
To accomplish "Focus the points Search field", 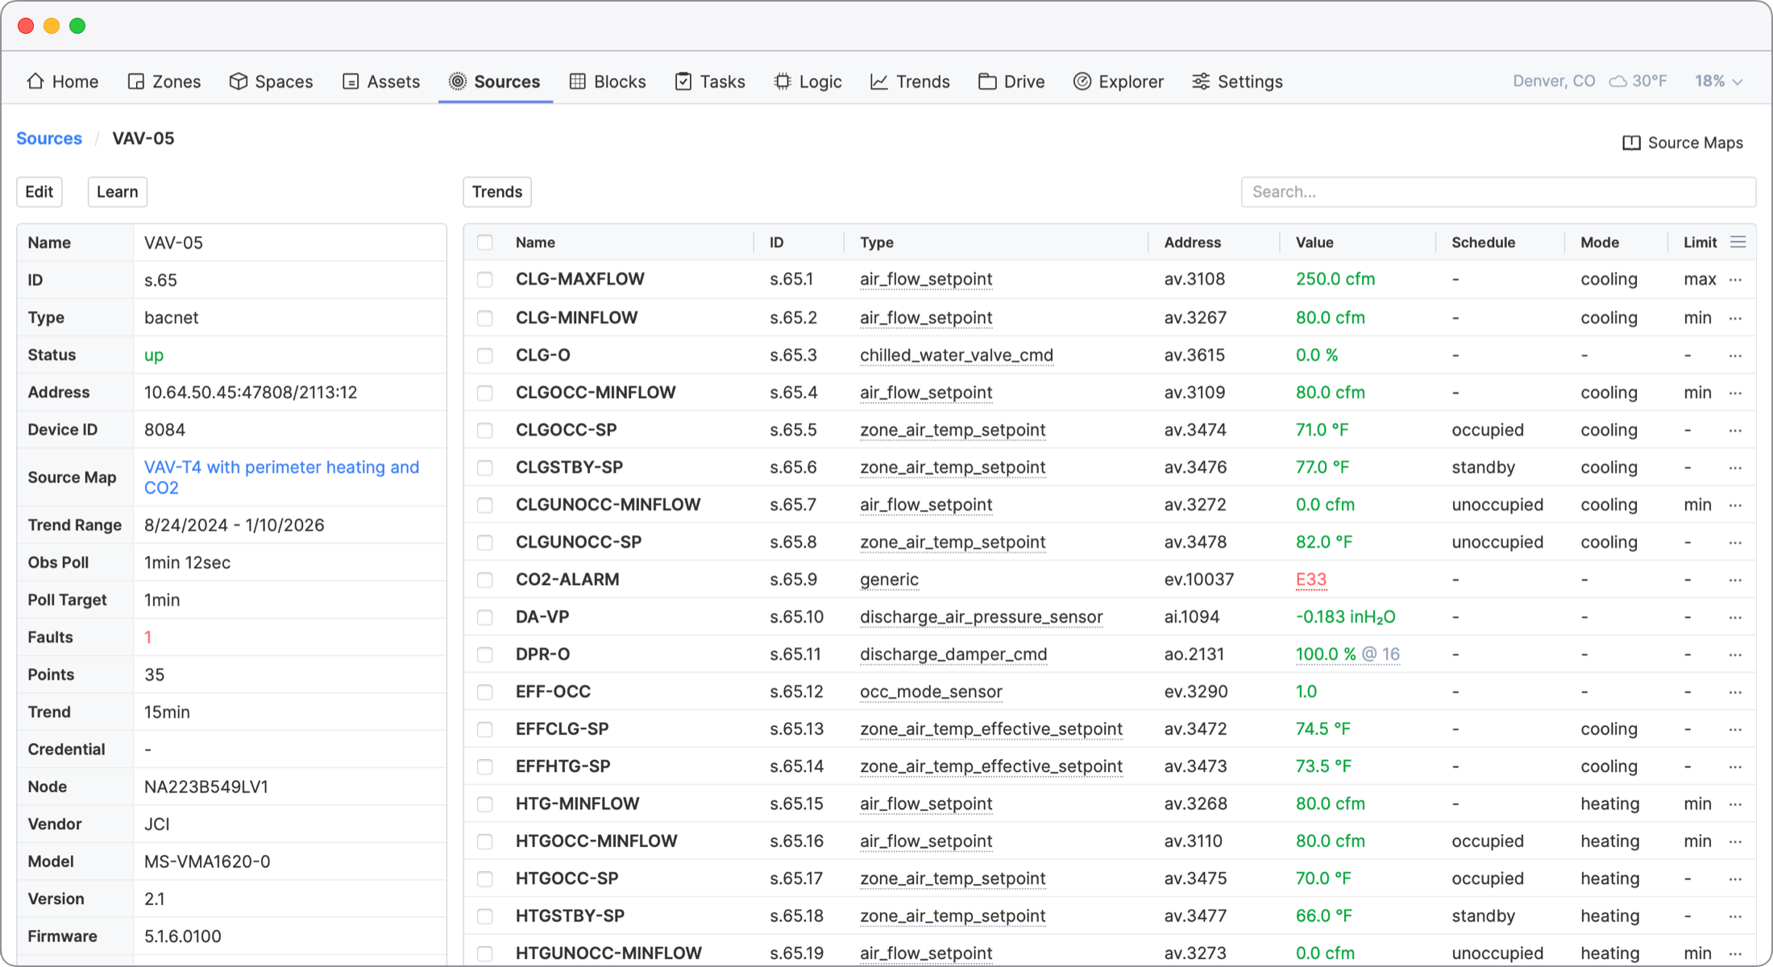I will click(x=1497, y=192).
